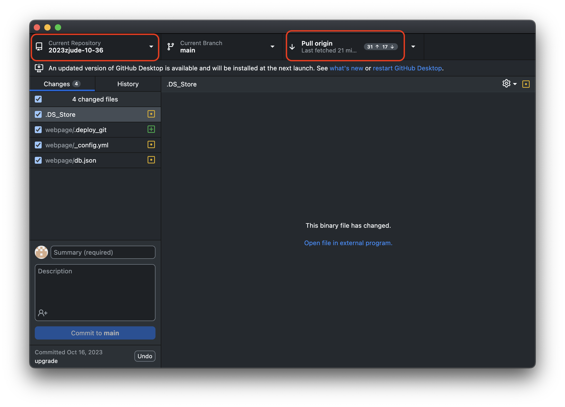Click the update available download icon

coord(39,68)
